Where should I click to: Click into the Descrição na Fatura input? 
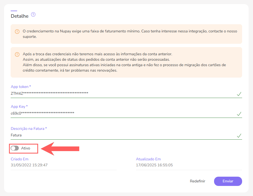pos(120,135)
